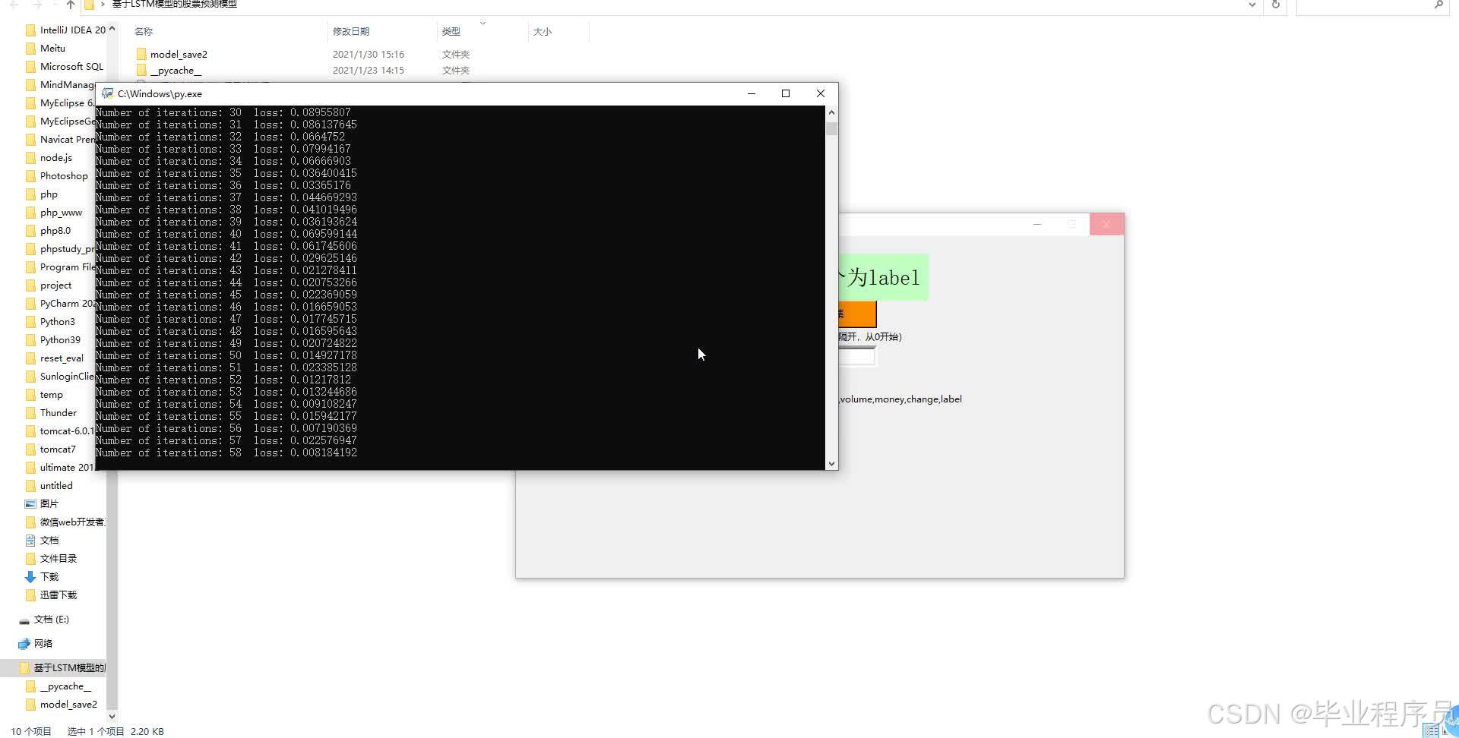This screenshot has height=738, width=1459.
Task: Switch to details view icon in status bar
Action: click(1432, 730)
